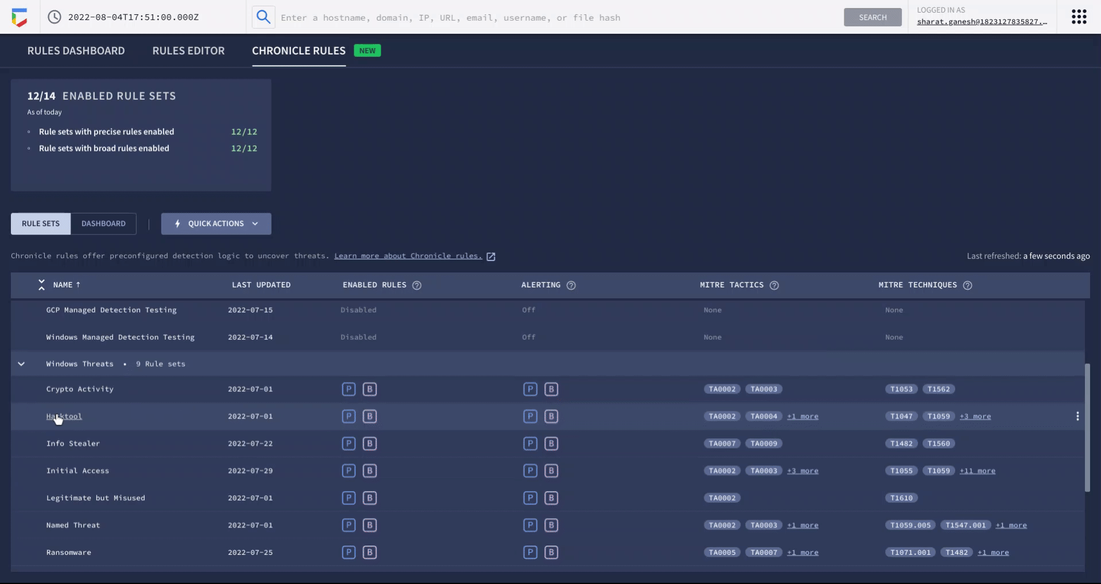1101x584 pixels.
Task: Open the Google apps grid menu
Action: [x=1078, y=17]
